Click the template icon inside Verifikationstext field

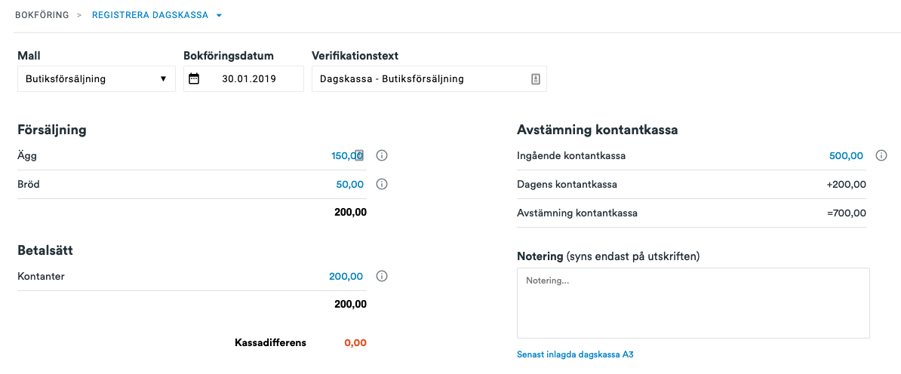[535, 78]
